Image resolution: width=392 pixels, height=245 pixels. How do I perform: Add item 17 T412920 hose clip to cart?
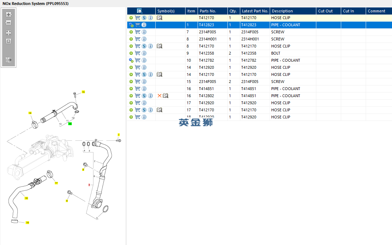coord(138,103)
